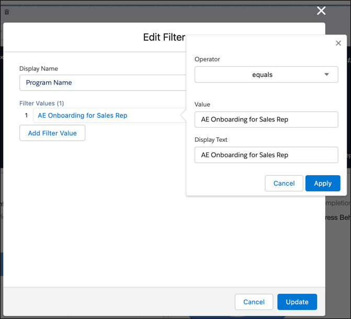The height and width of the screenshot is (319, 351).
Task: Apply the filter value changes
Action: (323, 184)
